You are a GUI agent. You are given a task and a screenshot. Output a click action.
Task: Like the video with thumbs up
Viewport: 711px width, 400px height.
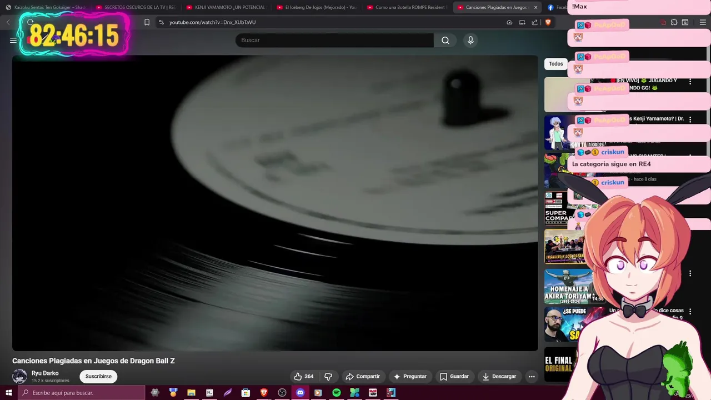click(x=304, y=376)
